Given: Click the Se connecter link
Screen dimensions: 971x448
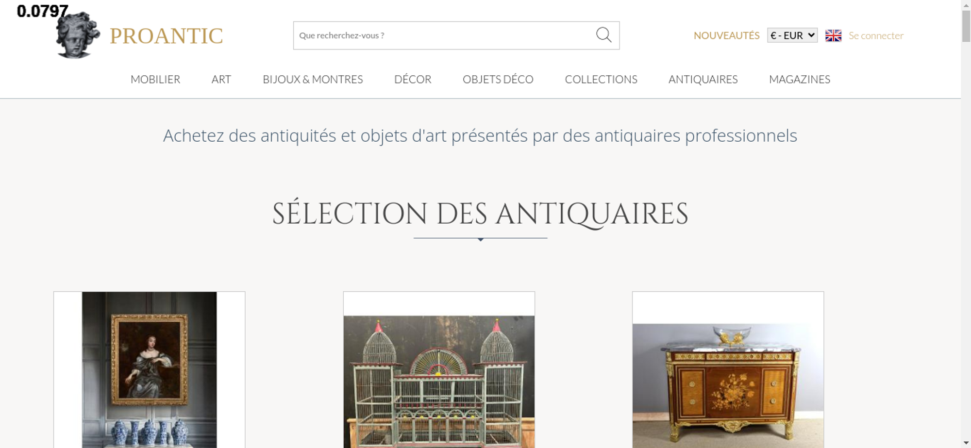Looking at the screenshot, I should click(x=876, y=35).
